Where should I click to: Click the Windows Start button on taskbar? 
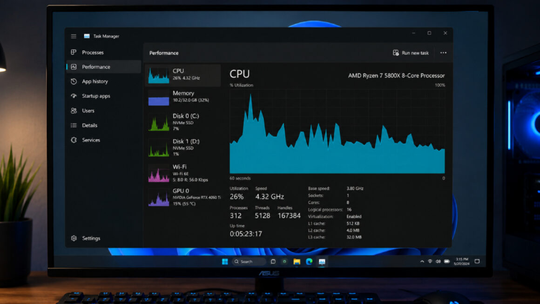tap(225, 262)
